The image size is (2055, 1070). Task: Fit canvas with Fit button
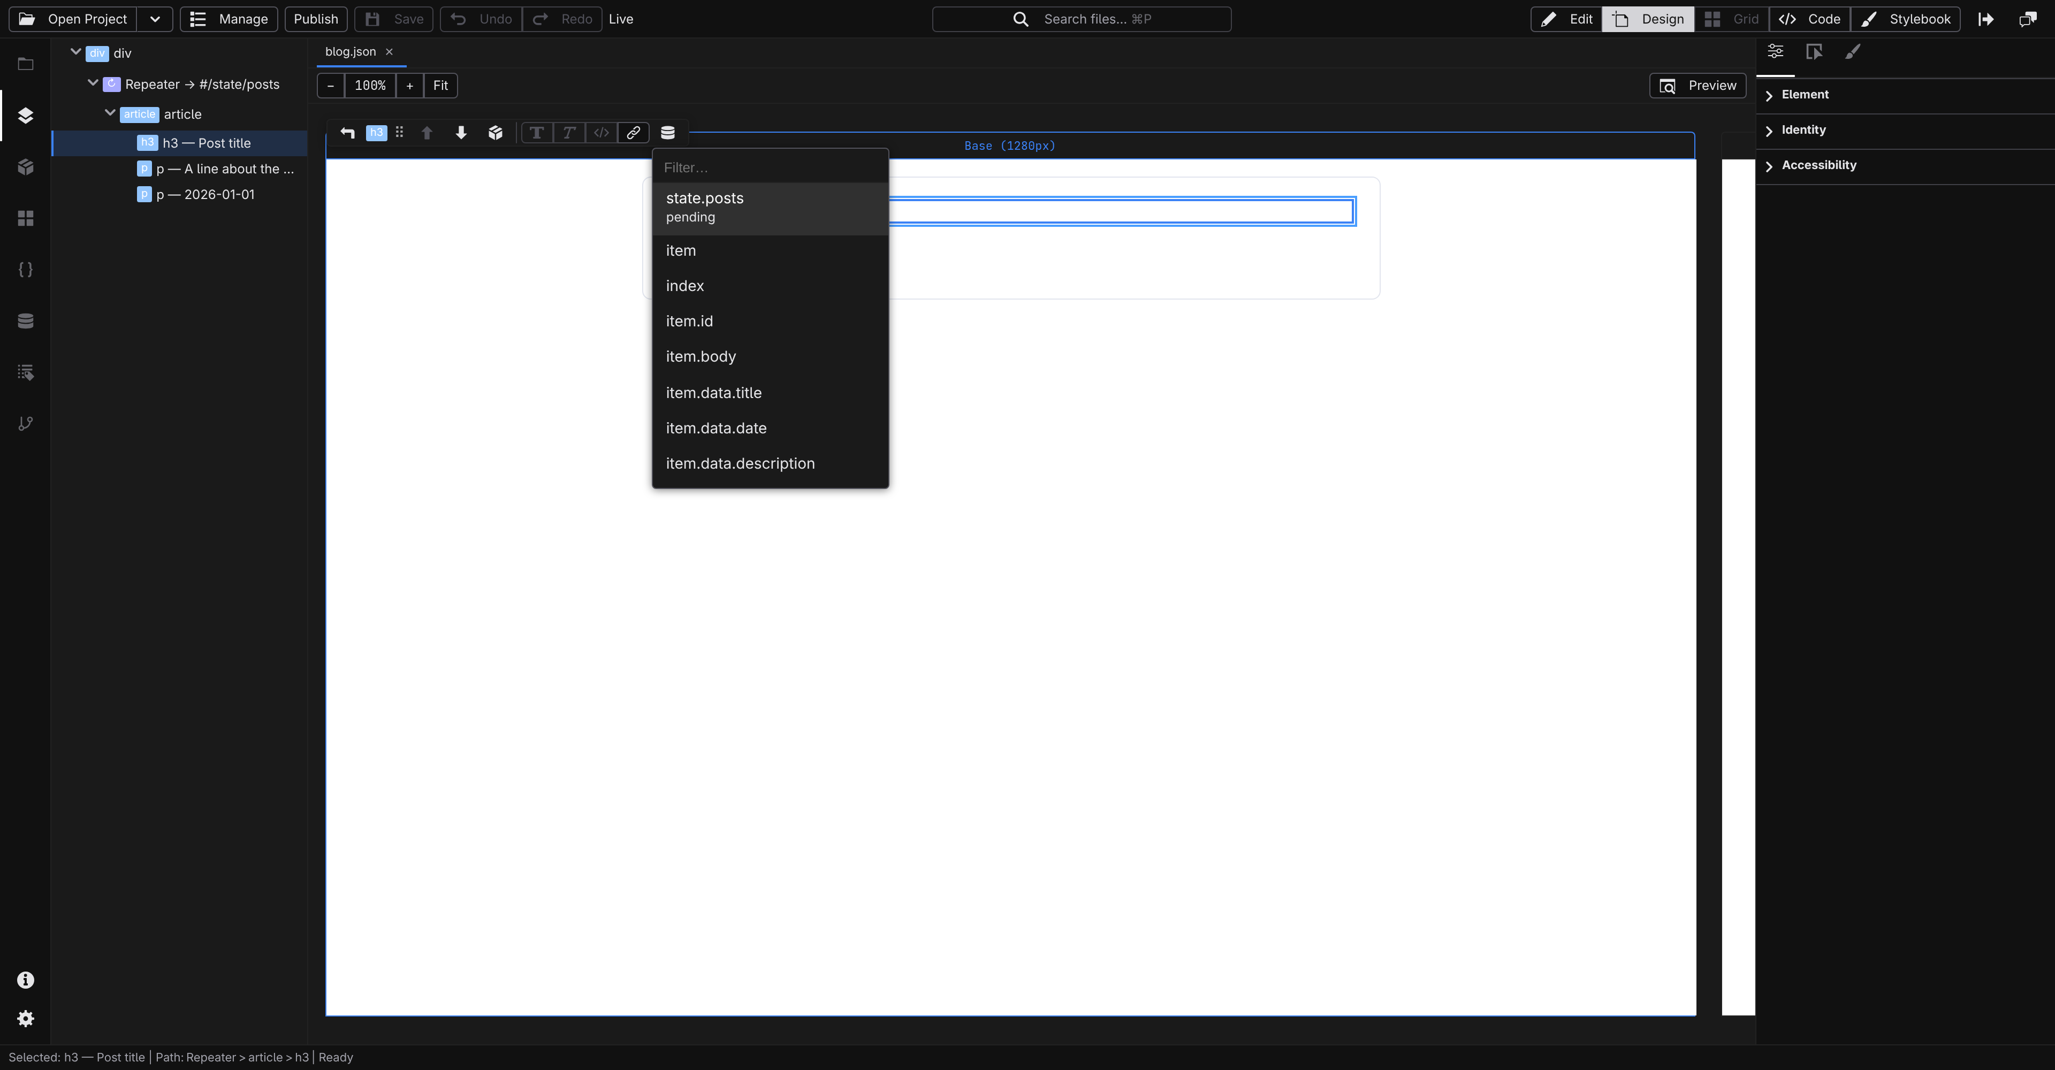440,85
